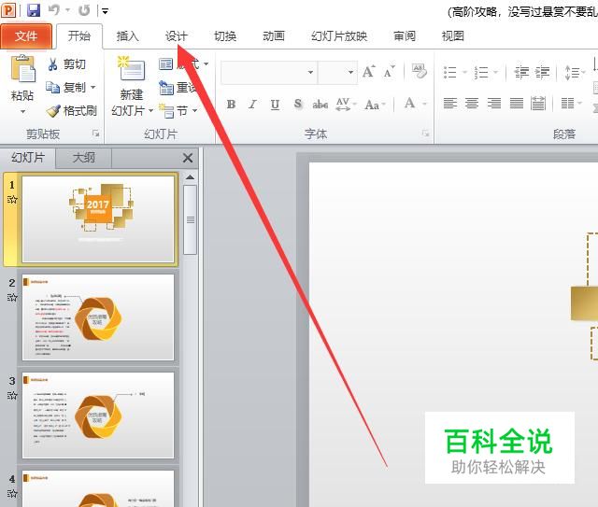
Task: Click the 剪切 scissors button
Action: 66,64
